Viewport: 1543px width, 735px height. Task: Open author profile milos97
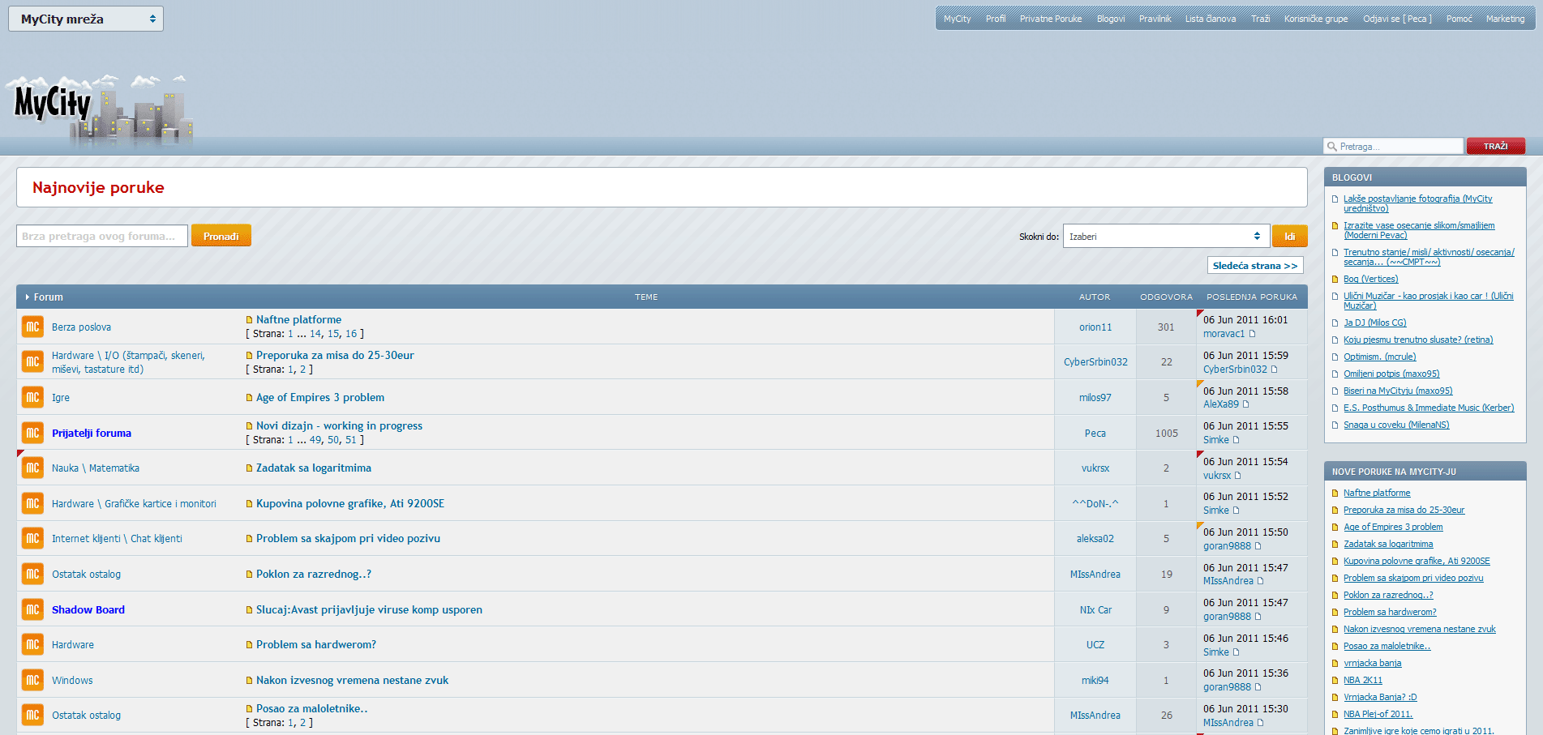pyautogui.click(x=1095, y=398)
